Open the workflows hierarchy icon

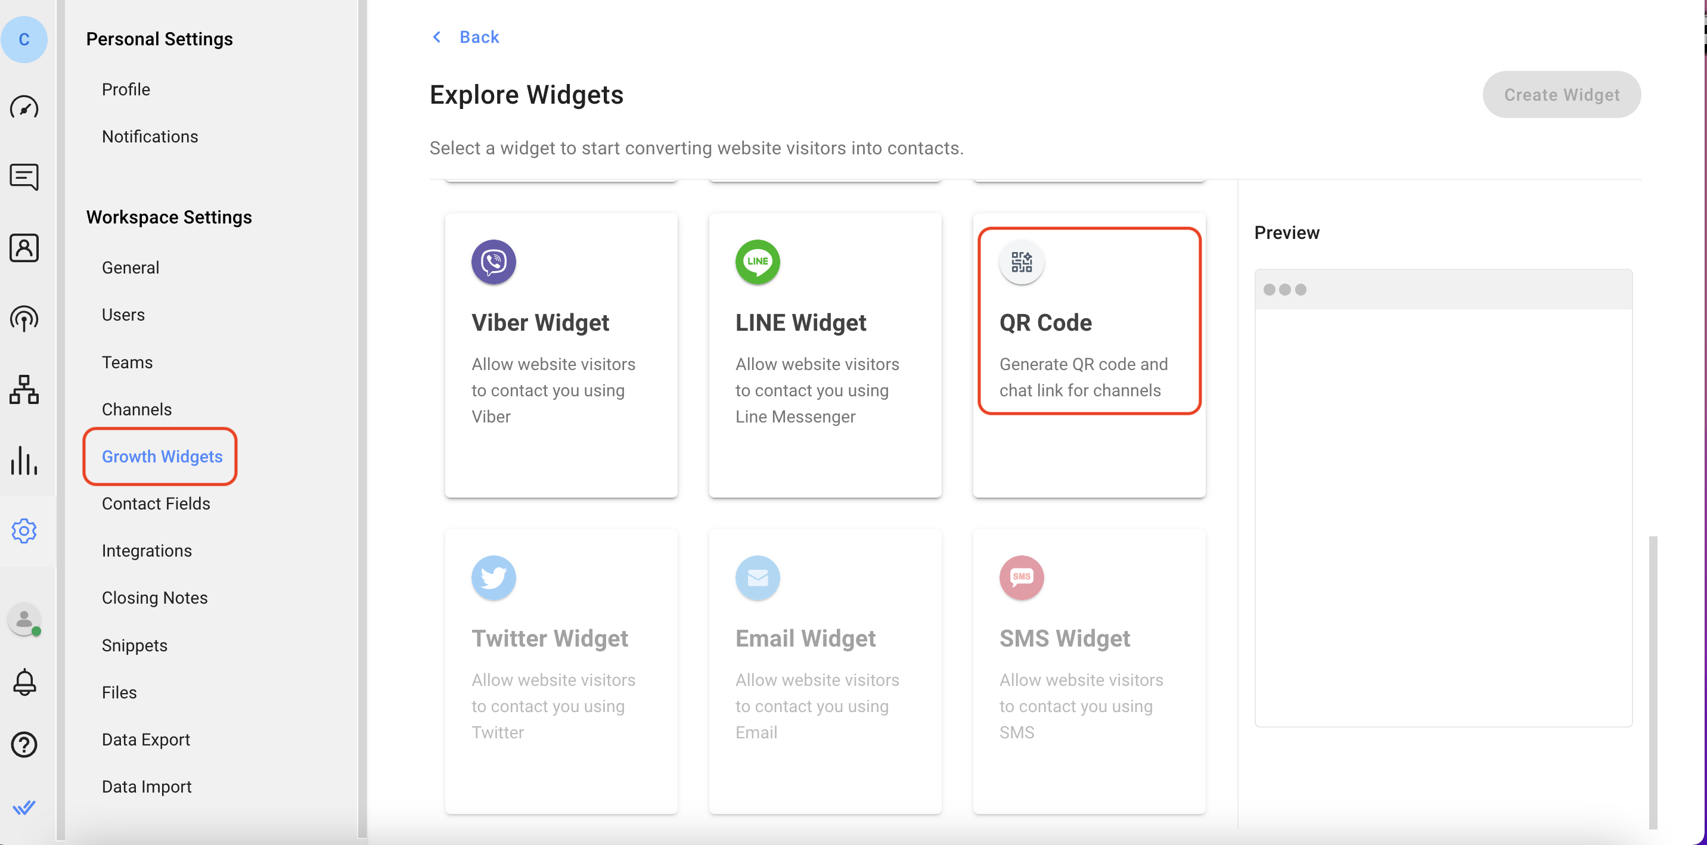pos(24,390)
